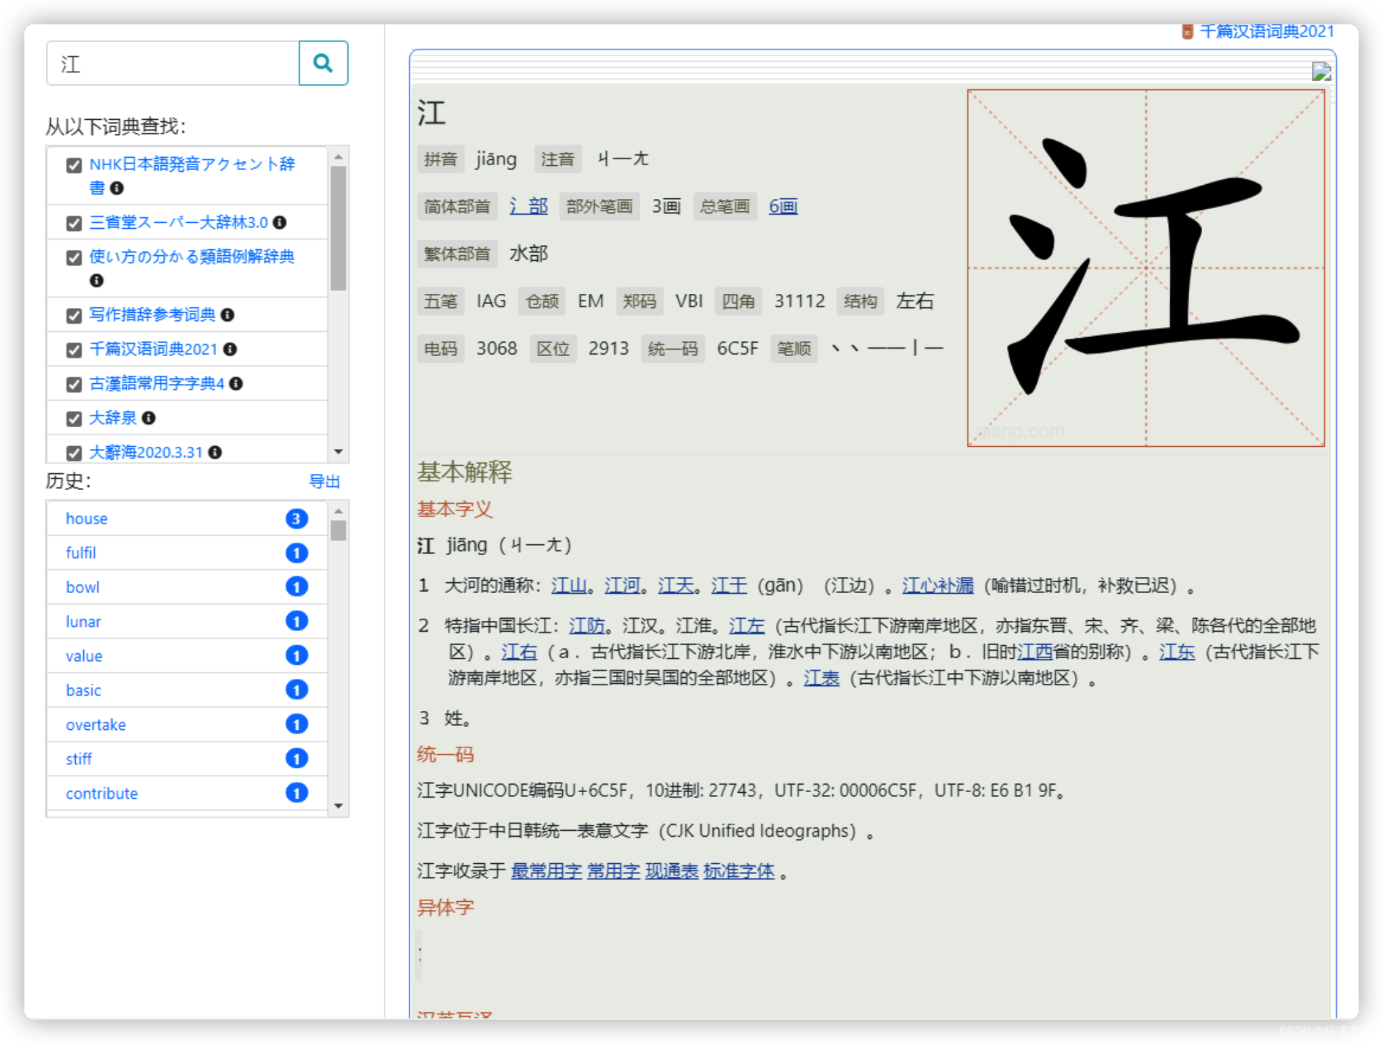The width and height of the screenshot is (1383, 1044).
Task: Click info icon beside 写作措辞参考词典
Action: click(x=228, y=315)
